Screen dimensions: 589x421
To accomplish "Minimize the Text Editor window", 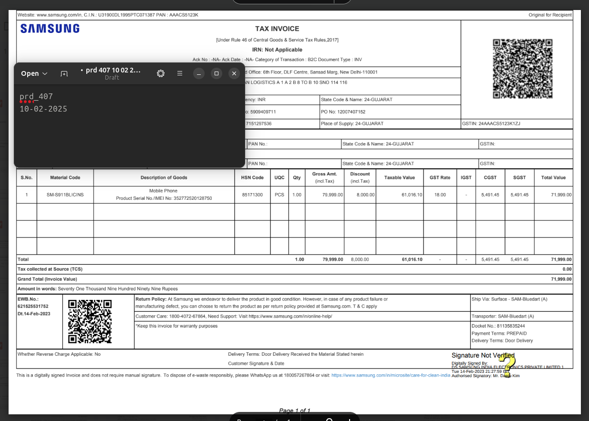I will 199,73.
